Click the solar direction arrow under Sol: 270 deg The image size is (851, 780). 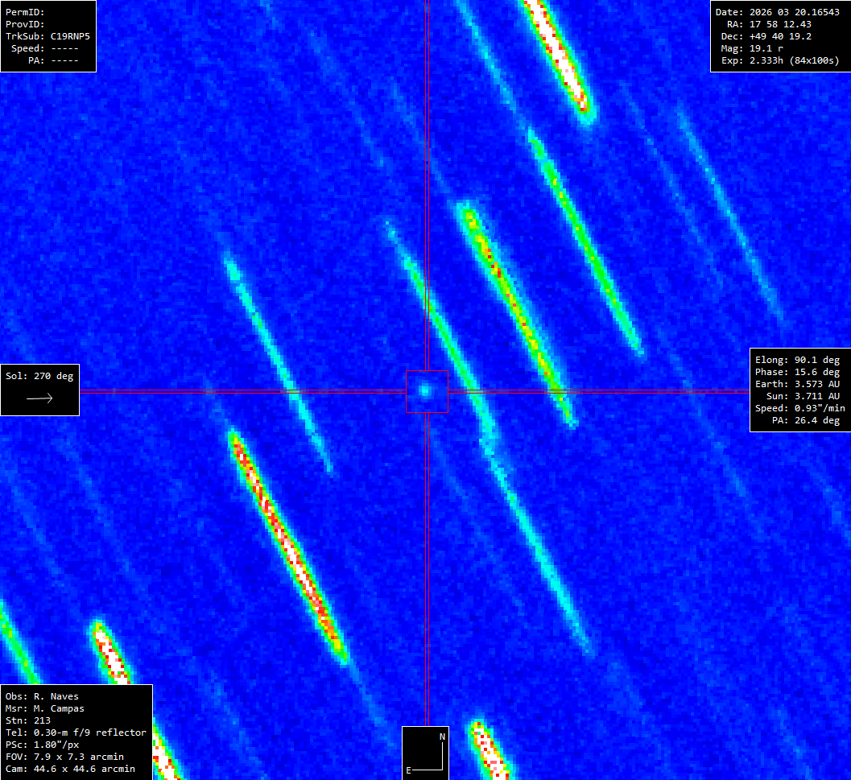(39, 398)
